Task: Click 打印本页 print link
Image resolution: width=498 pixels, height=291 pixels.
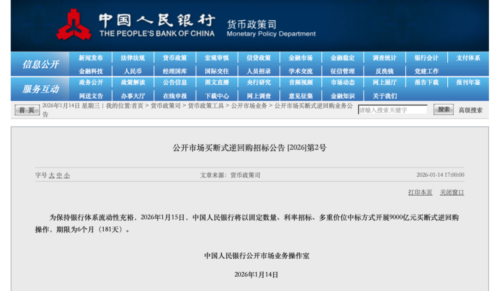Action: (420, 192)
